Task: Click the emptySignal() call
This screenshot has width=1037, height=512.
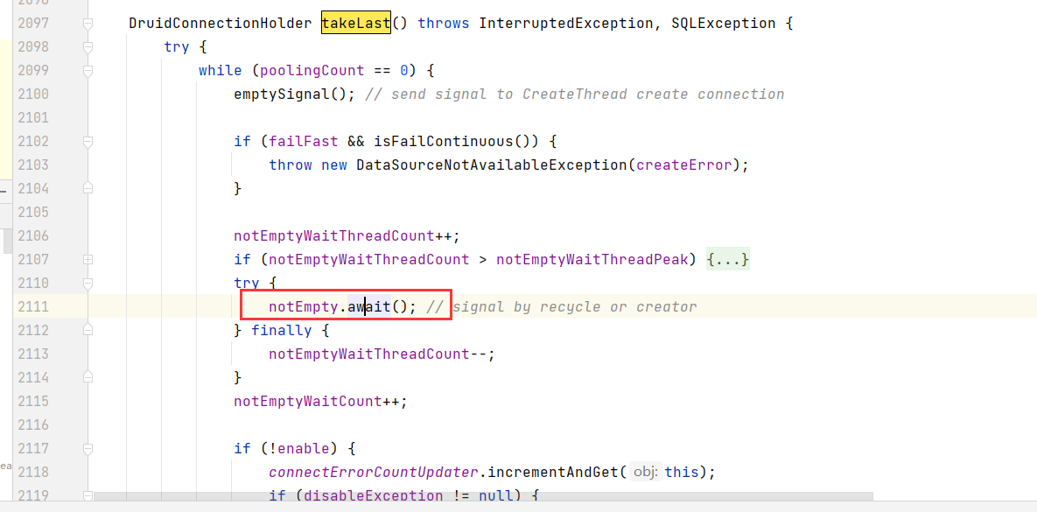Action: coord(295,95)
